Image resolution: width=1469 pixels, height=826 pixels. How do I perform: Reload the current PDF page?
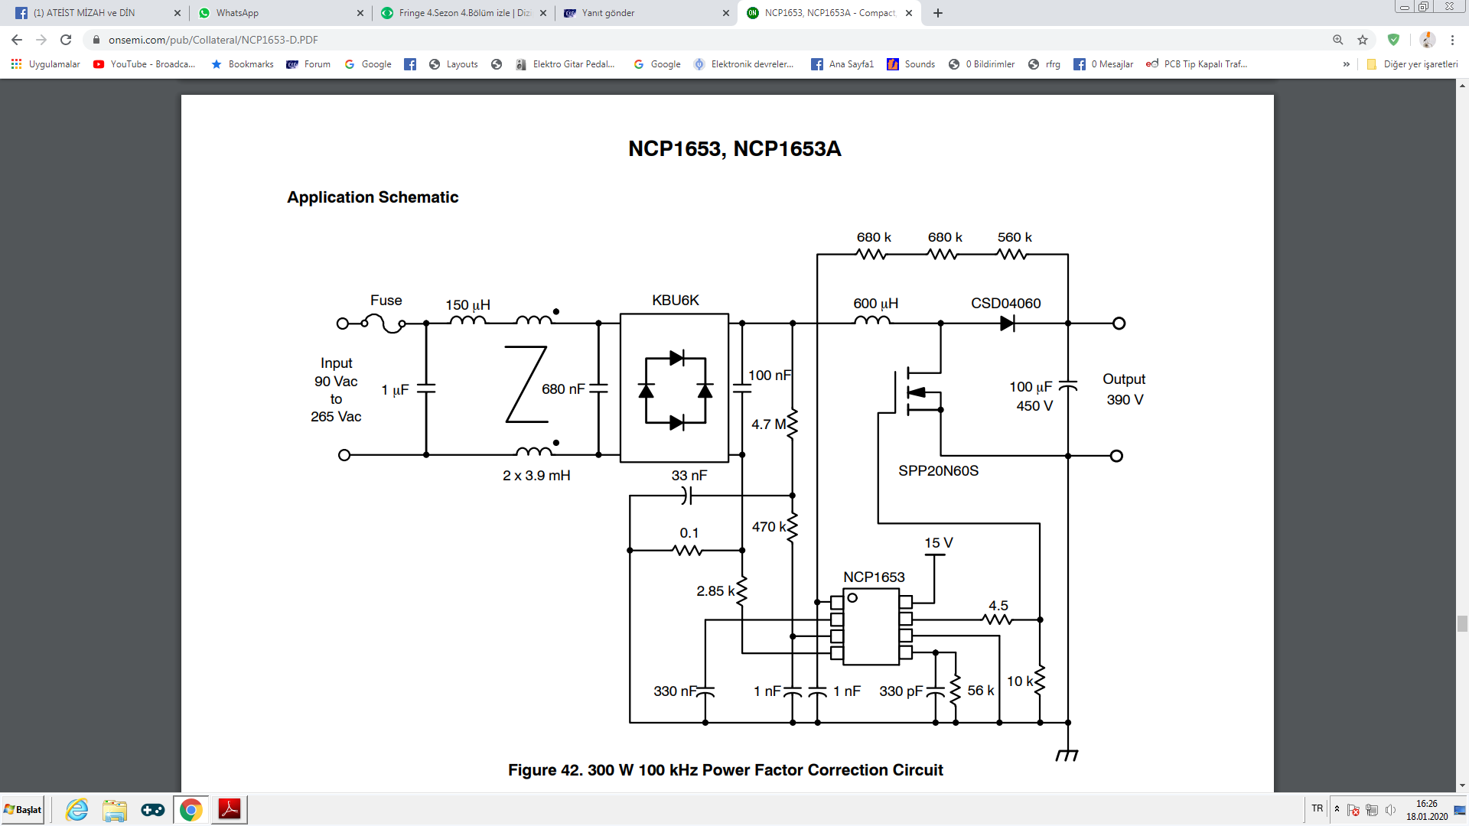[x=66, y=40]
